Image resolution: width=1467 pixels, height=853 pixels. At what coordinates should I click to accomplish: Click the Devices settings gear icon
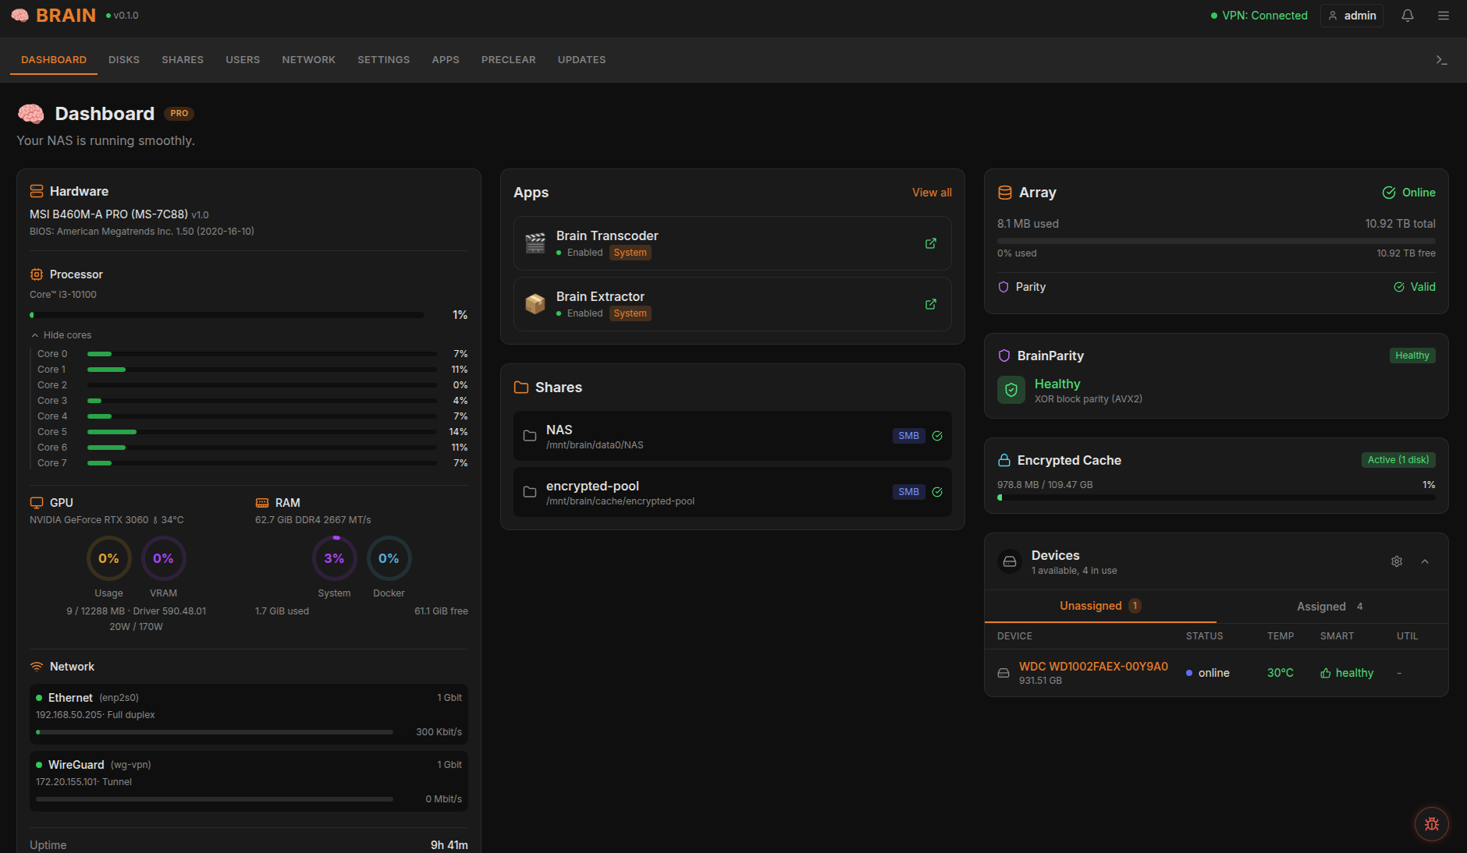coord(1397,561)
